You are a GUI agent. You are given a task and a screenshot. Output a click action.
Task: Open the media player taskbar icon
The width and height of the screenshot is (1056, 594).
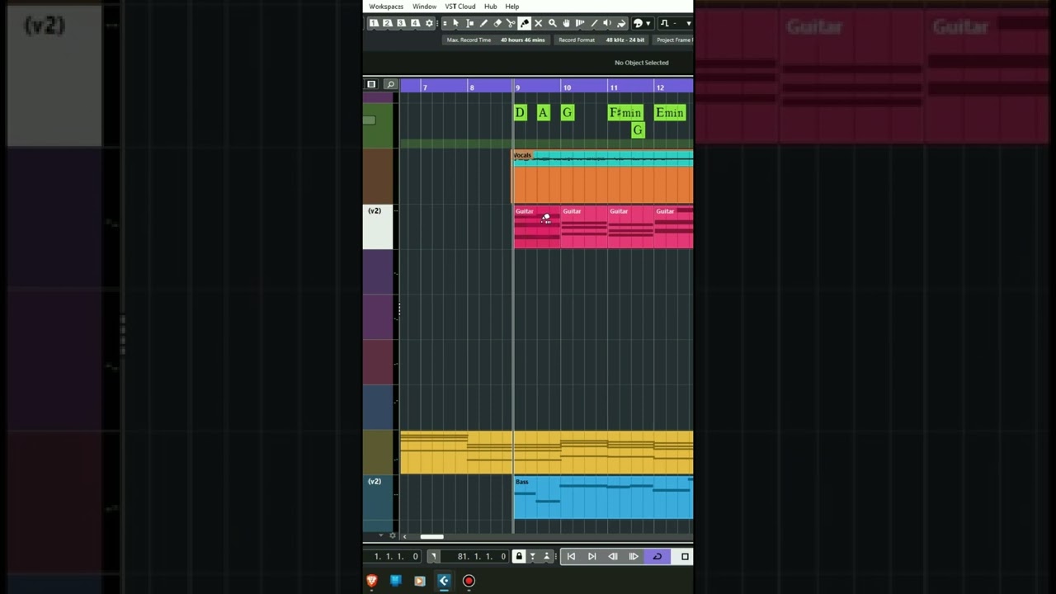[419, 581]
